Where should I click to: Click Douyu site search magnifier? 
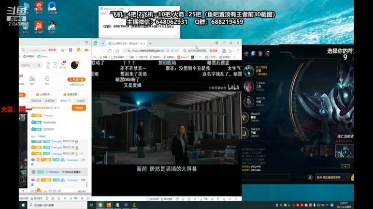[38, 65]
